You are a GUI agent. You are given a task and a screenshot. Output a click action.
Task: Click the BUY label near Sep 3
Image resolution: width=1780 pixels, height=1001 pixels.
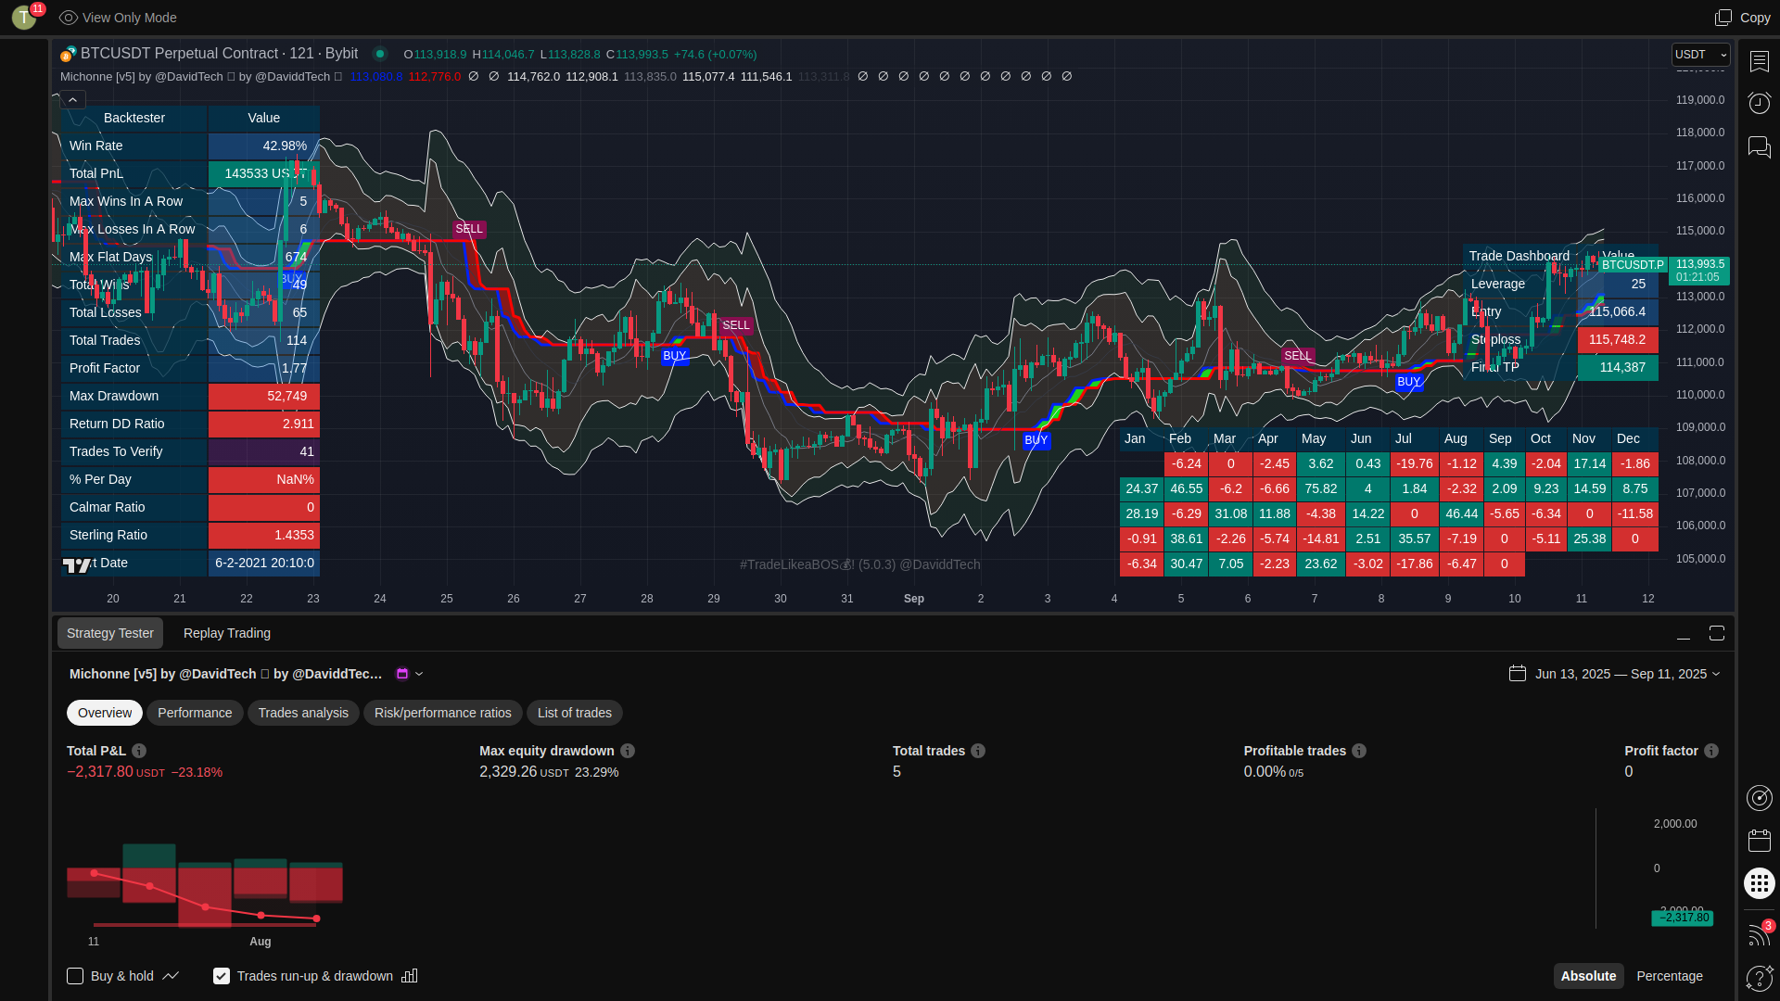1036,440
